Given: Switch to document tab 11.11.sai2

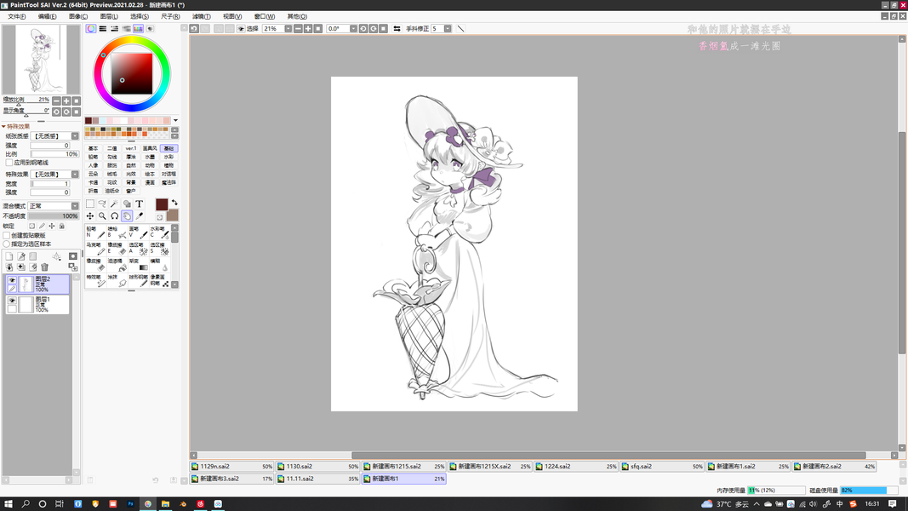Looking at the screenshot, I should 318,479.
